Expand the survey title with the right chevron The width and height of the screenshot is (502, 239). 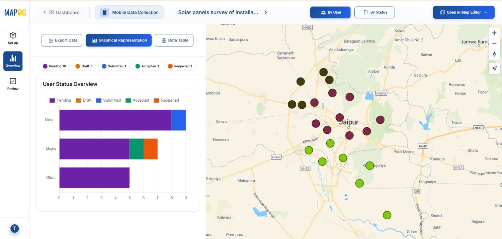tap(265, 12)
